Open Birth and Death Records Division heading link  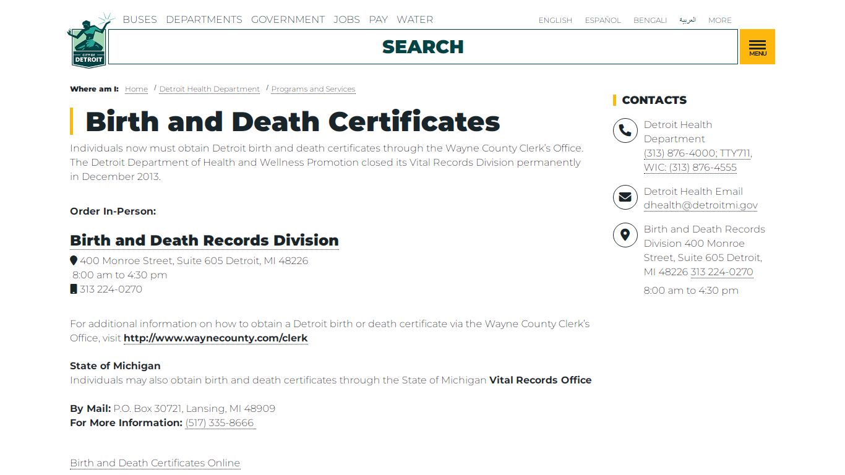click(x=204, y=240)
